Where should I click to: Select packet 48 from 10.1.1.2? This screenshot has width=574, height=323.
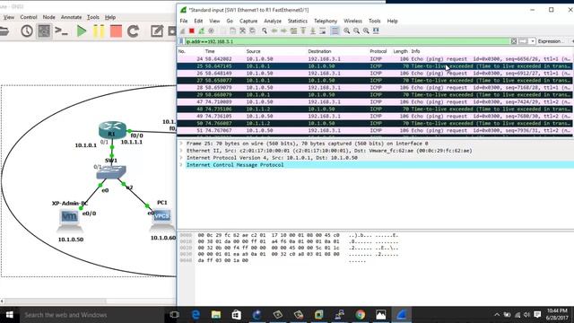click(x=375, y=109)
